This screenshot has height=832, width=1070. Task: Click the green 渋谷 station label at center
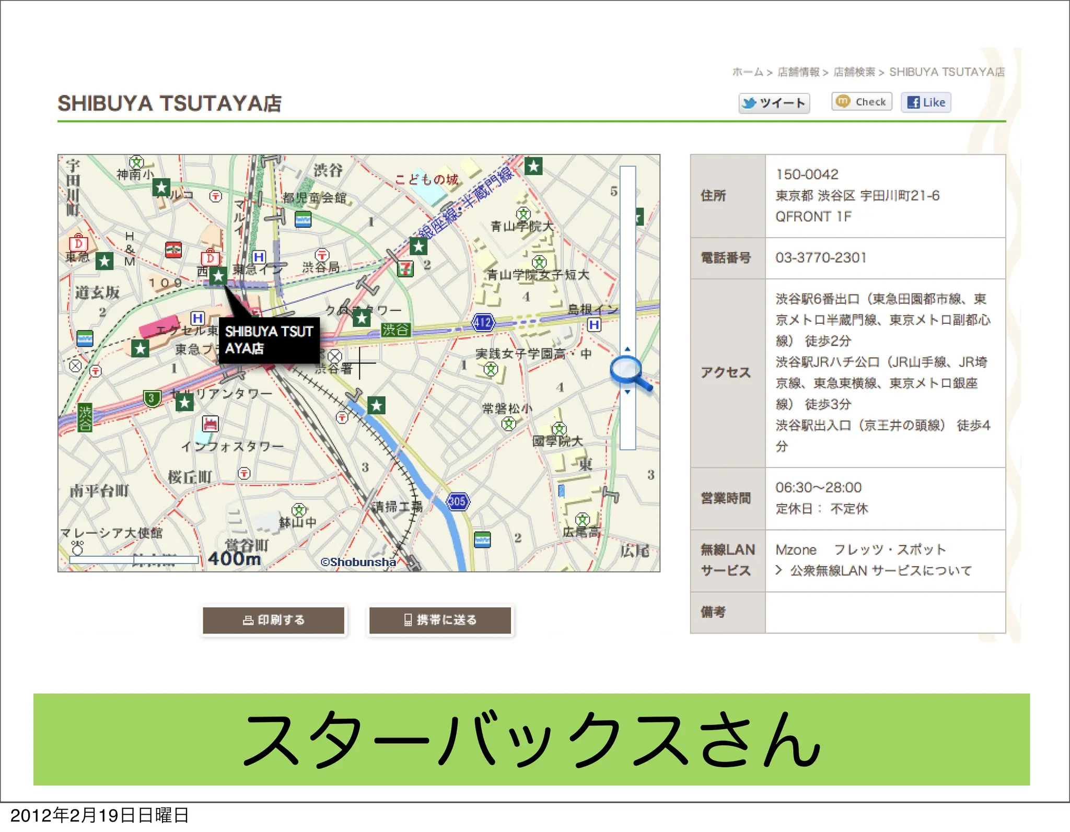point(396,330)
